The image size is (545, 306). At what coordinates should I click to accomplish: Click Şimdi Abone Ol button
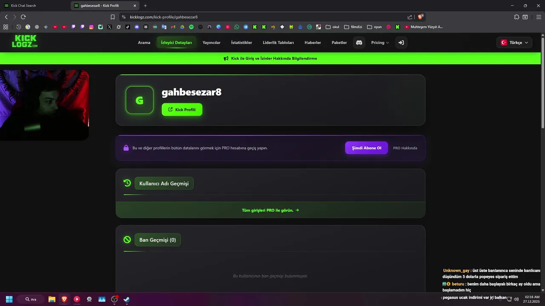(x=366, y=148)
